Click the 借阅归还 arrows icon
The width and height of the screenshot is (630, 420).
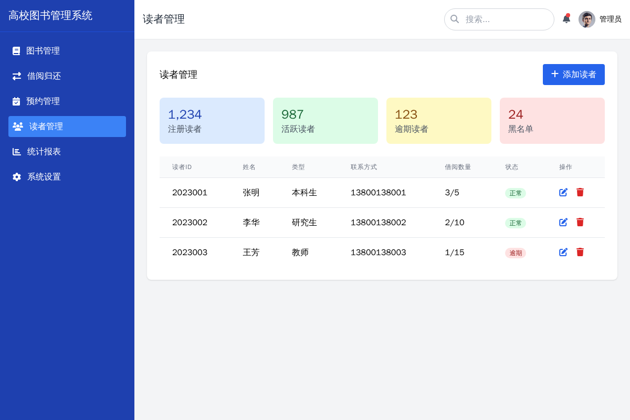click(x=16, y=76)
